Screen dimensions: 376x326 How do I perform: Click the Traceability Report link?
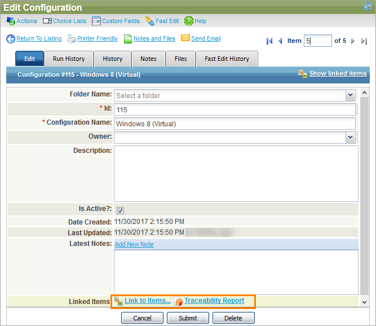[x=214, y=301]
